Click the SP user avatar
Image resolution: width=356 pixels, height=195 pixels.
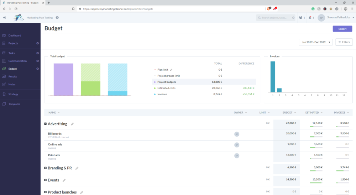[x=321, y=18]
